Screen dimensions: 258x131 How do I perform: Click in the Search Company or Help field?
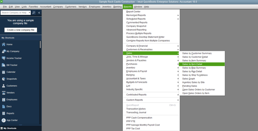point(14,13)
